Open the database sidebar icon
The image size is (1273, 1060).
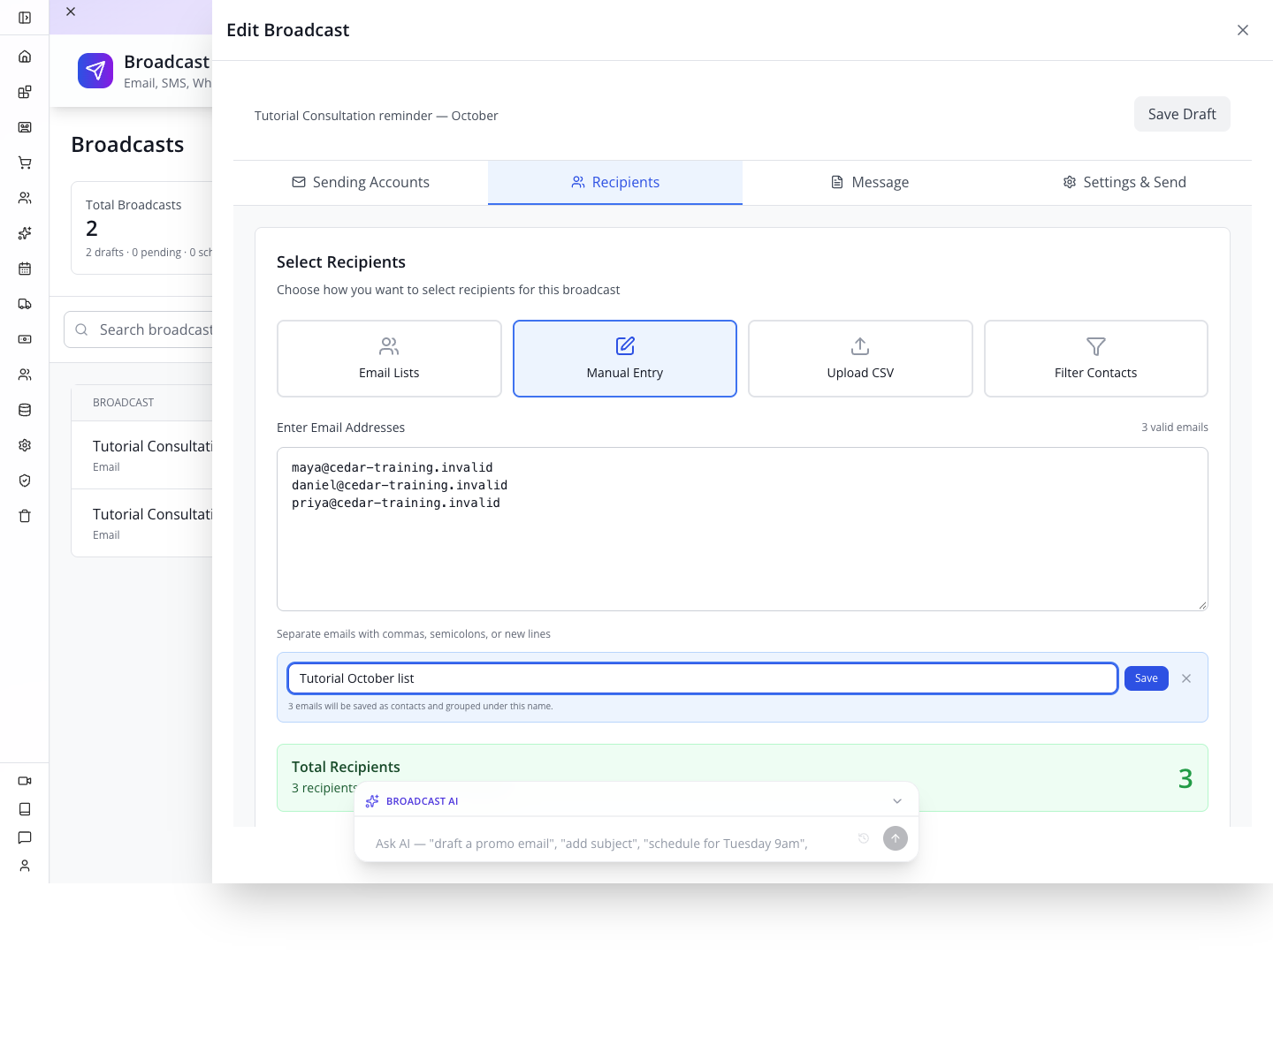coord(25,410)
